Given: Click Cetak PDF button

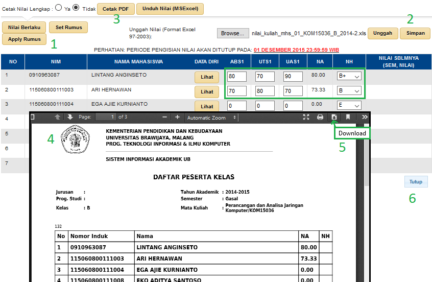Looking at the screenshot, I should pos(116,9).
